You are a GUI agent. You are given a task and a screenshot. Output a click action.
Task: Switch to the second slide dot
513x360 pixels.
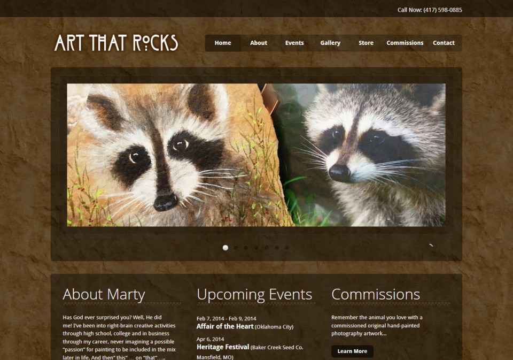[x=236, y=248]
